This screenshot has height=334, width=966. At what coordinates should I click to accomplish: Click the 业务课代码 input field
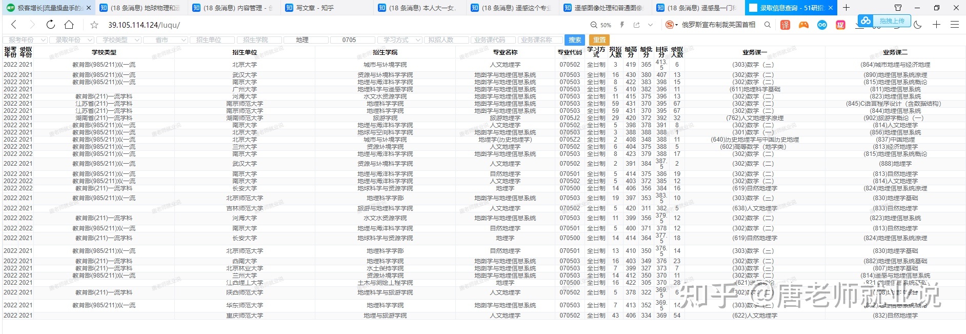point(493,40)
